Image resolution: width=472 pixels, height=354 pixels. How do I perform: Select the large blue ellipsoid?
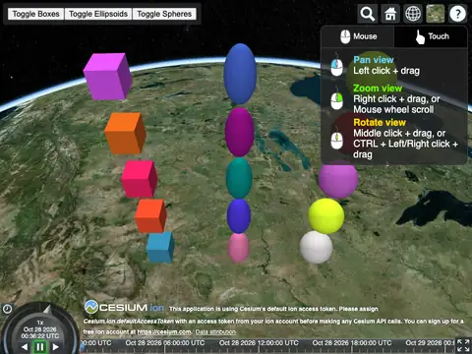pos(240,74)
